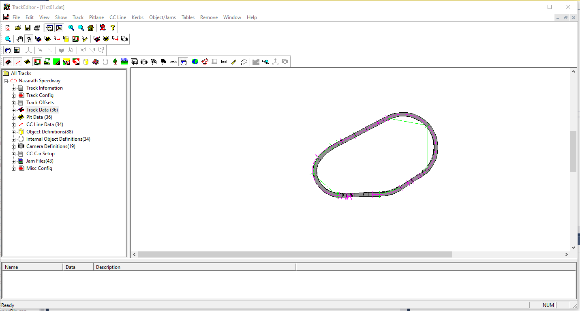Click the black flag icon
The image size is (580, 311).
[x=163, y=62]
